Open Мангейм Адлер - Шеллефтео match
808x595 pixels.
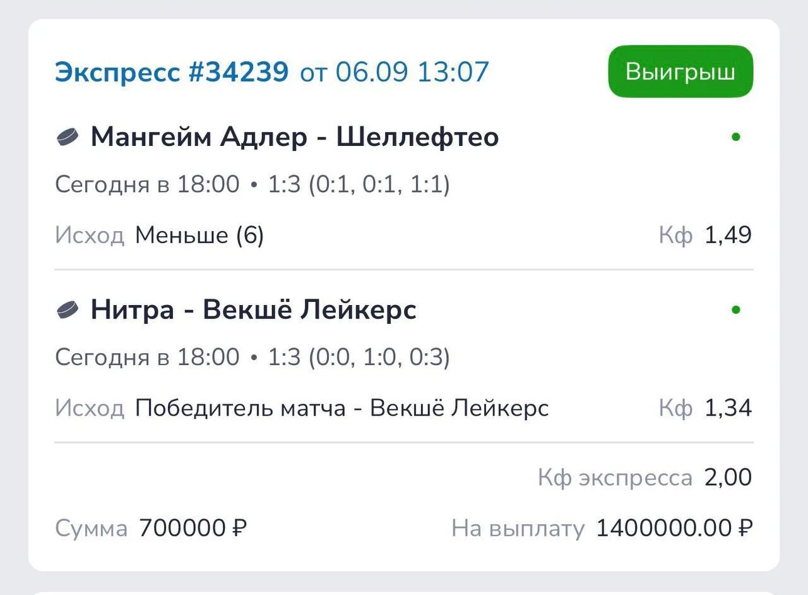click(x=295, y=137)
